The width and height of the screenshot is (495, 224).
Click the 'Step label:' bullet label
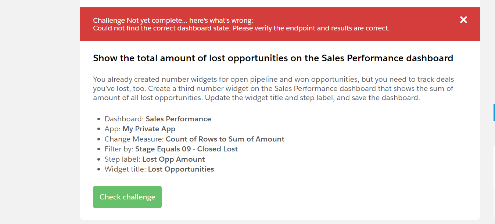(x=122, y=159)
